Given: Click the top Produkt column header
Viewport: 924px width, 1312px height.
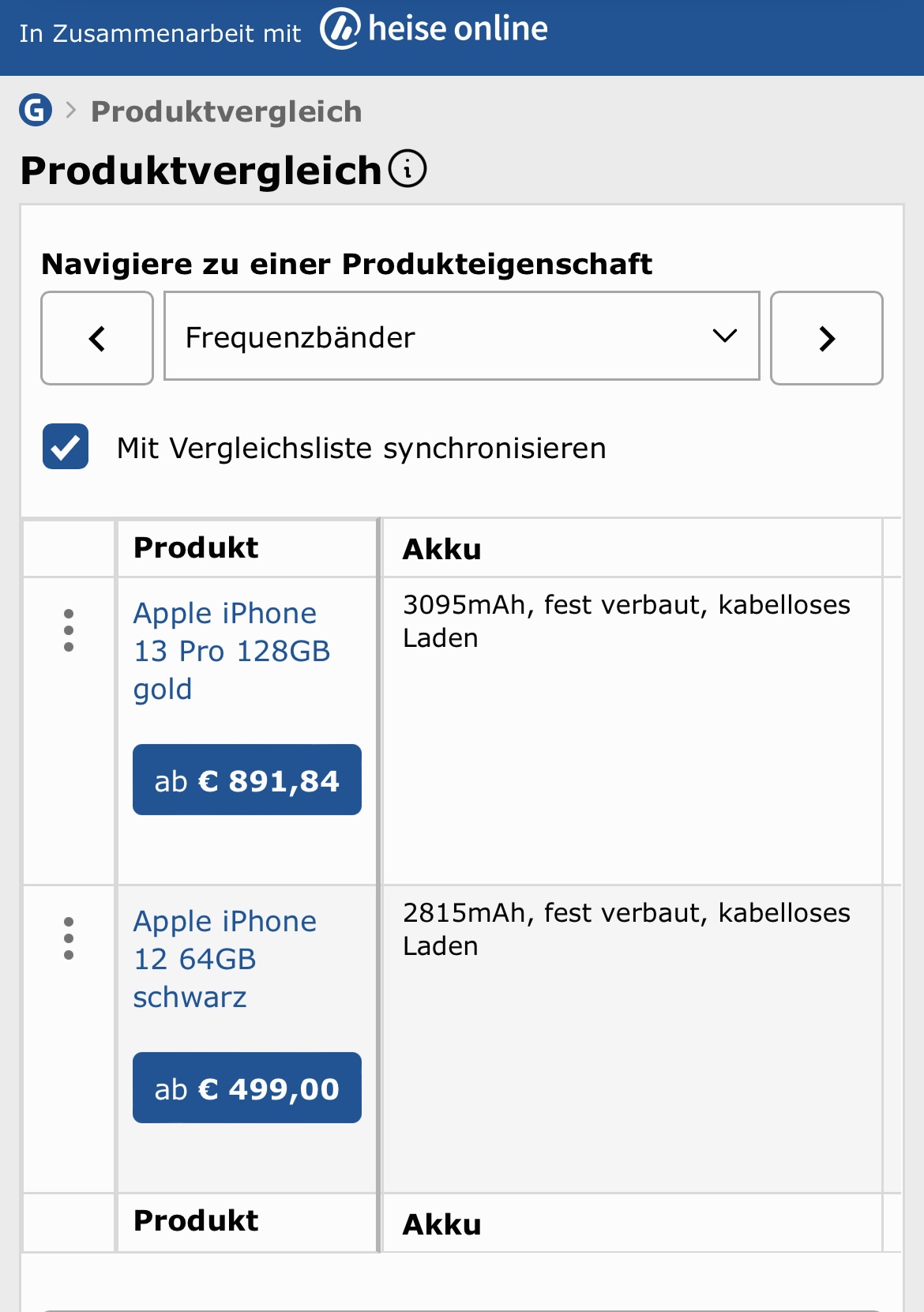Looking at the screenshot, I should click(x=196, y=547).
